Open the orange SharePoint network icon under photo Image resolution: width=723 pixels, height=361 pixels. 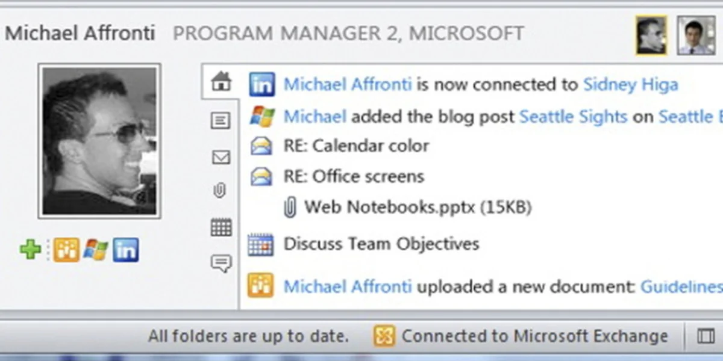pos(66,250)
